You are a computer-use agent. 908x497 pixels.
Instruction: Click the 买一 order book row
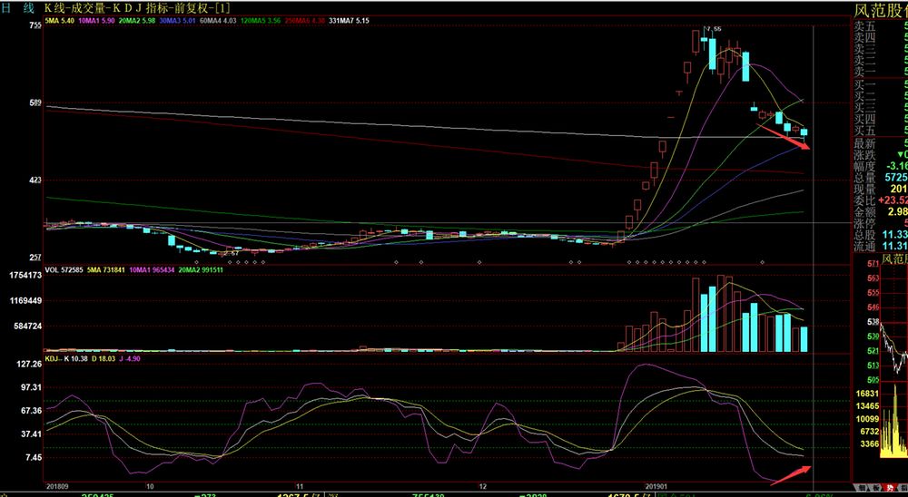881,86
